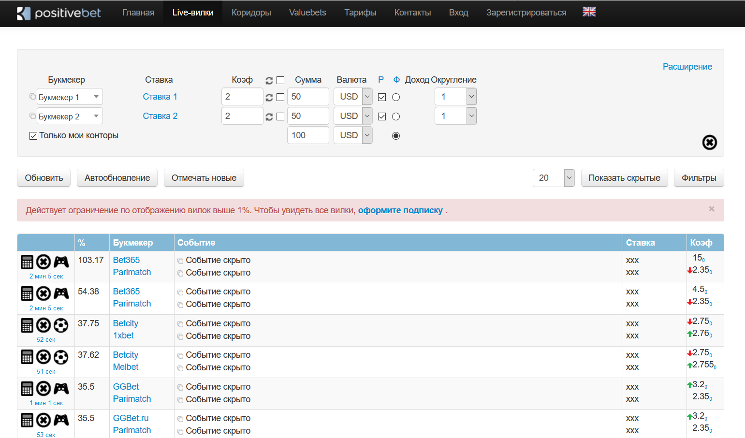Click soccer ball icon in 37.62 row
This screenshot has height=438, width=745.
coord(61,357)
